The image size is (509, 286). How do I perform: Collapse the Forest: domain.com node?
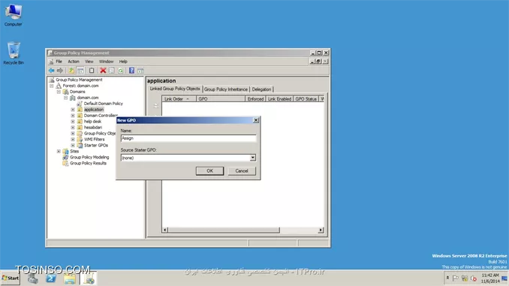tap(52, 86)
